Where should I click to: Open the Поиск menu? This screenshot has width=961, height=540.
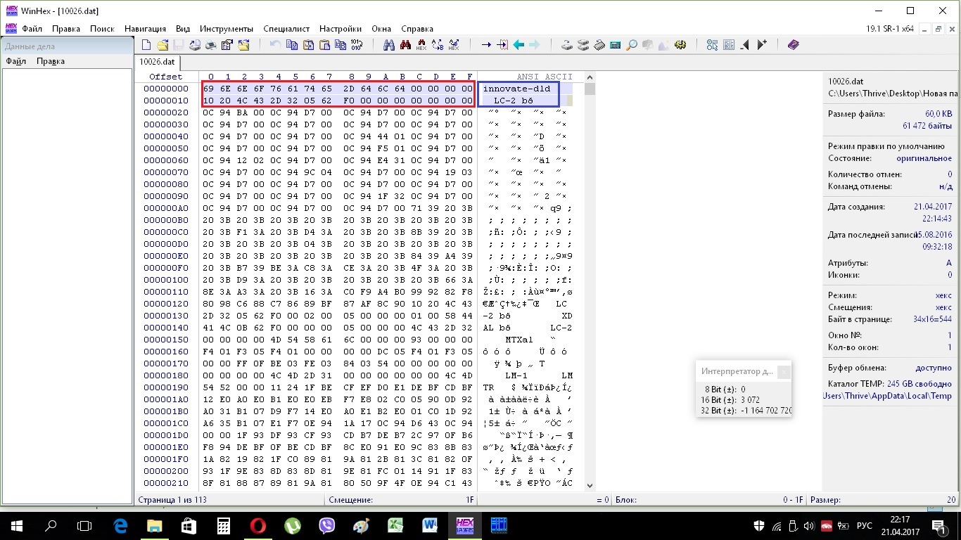click(x=102, y=29)
